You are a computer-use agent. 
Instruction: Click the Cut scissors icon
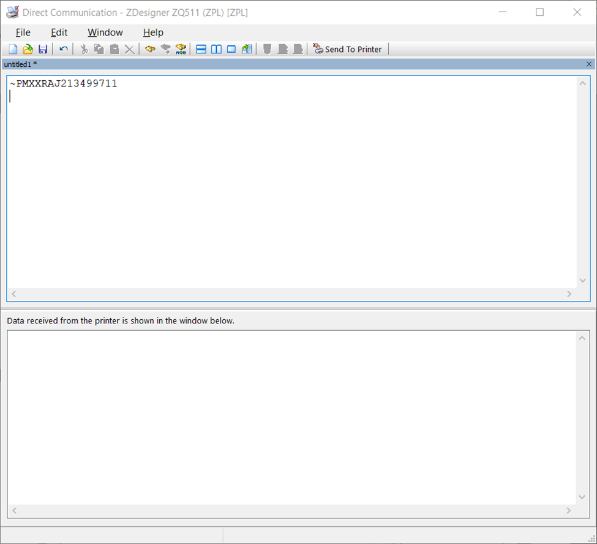[x=84, y=49]
